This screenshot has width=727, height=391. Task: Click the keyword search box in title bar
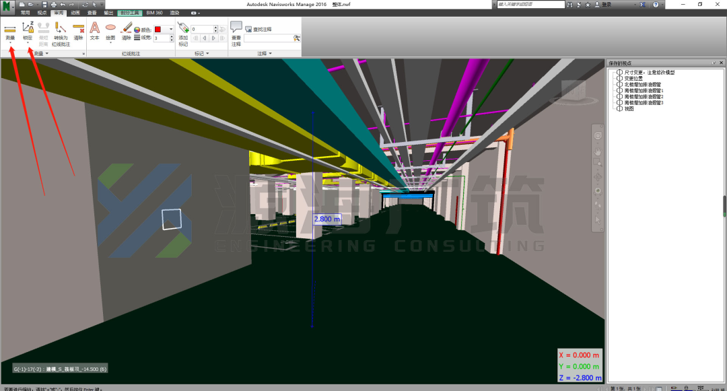tap(531, 4)
